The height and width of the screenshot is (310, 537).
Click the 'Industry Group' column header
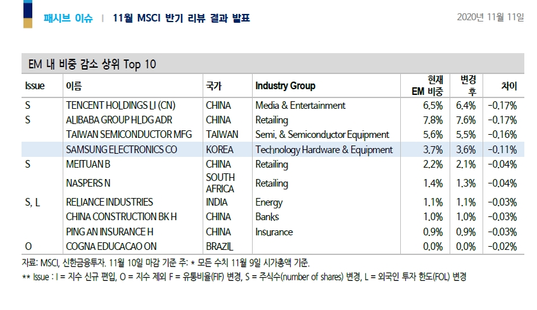(285, 85)
